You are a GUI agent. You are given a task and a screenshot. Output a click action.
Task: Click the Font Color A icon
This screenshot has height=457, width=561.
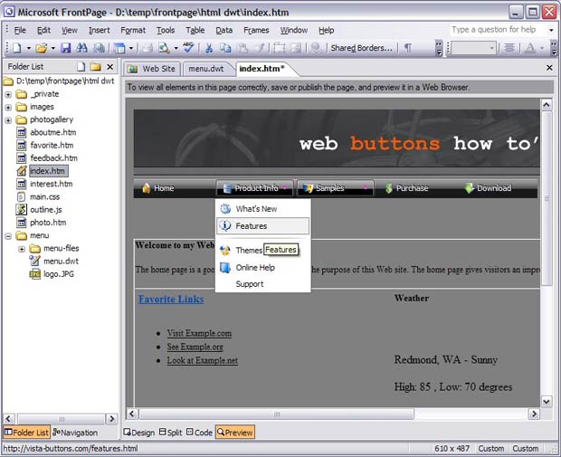530,48
